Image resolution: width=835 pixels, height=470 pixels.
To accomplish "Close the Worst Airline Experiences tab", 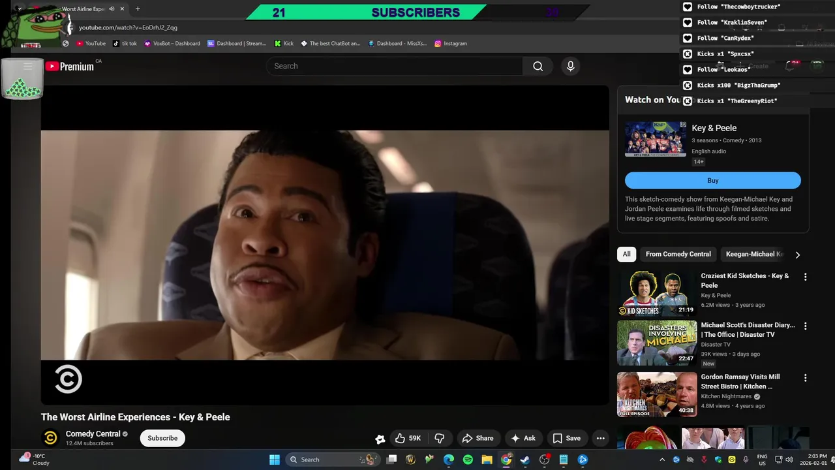I will (122, 9).
